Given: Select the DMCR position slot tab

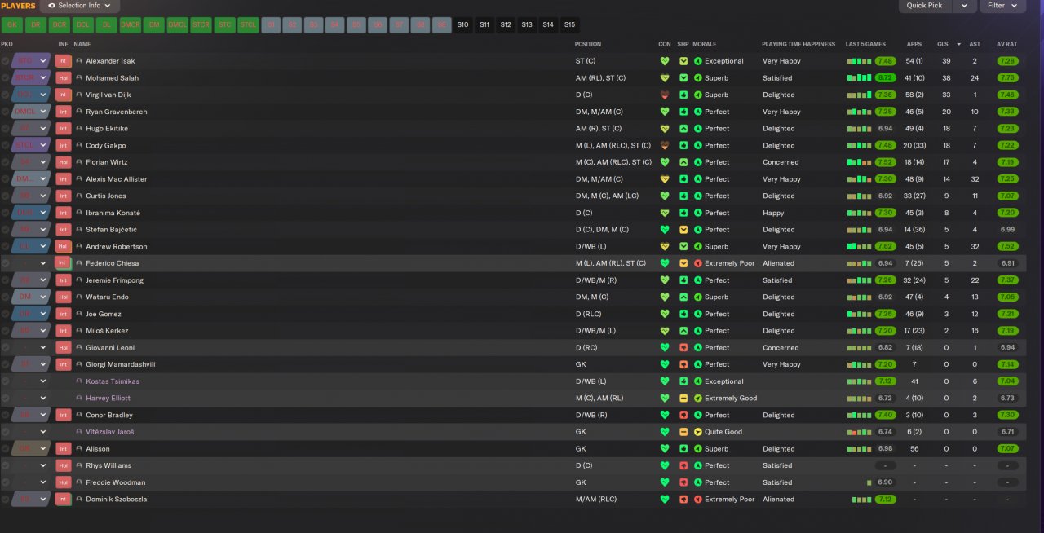Looking at the screenshot, I should pyautogui.click(x=130, y=25).
